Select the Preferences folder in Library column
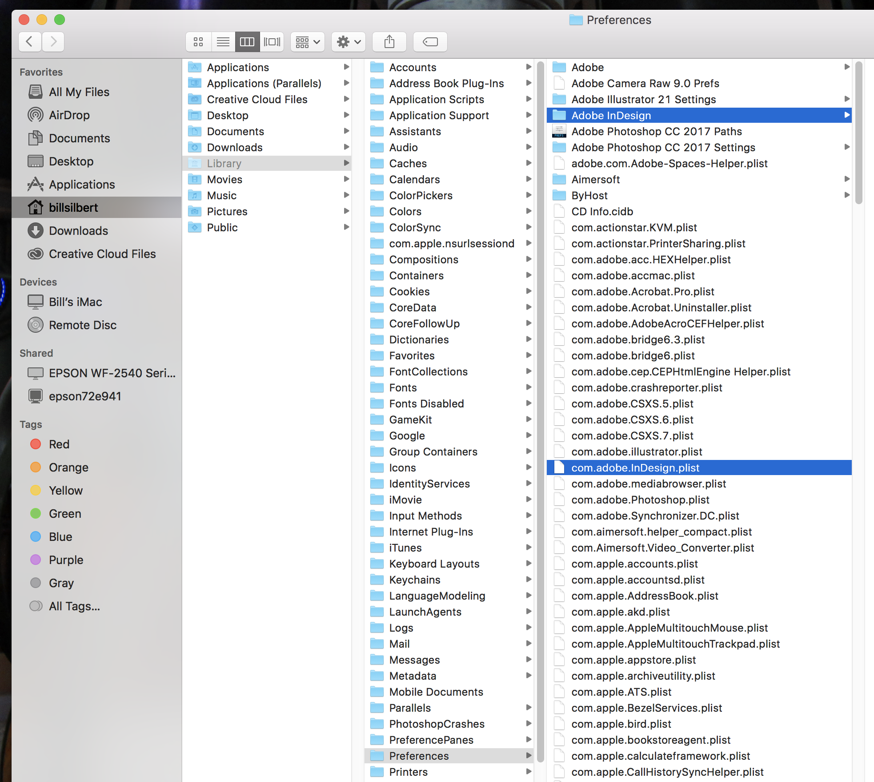Screen dimensions: 874x782 pyautogui.click(x=449, y=756)
